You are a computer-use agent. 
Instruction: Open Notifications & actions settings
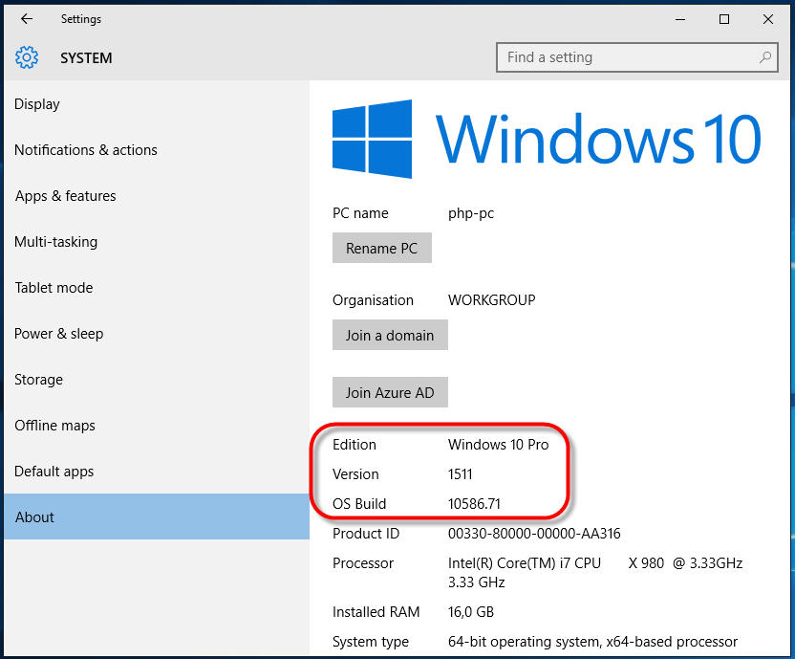(86, 150)
